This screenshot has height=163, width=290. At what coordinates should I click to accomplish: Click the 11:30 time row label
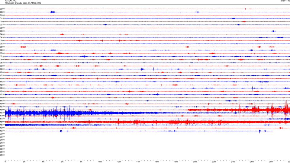point(2,82)
